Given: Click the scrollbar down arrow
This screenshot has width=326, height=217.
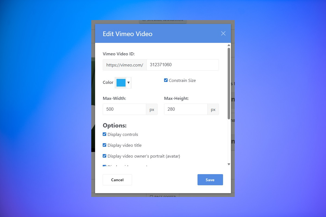Looking at the screenshot, I should click(229, 164).
